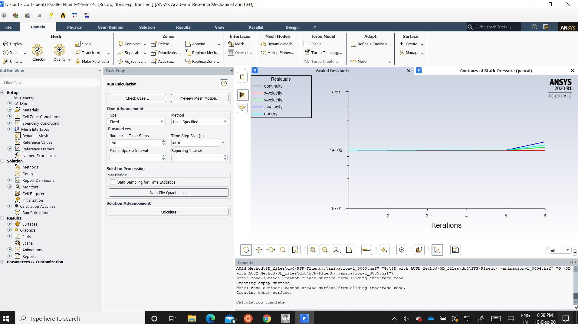The width and height of the screenshot is (578, 324).
Task: Click the help icon in Run Calculation
Action: tap(224, 83)
